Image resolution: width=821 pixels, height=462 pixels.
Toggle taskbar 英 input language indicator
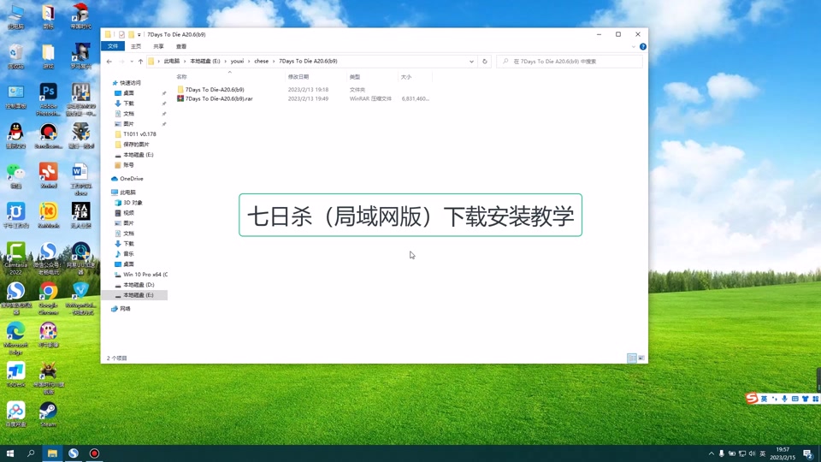click(762, 453)
